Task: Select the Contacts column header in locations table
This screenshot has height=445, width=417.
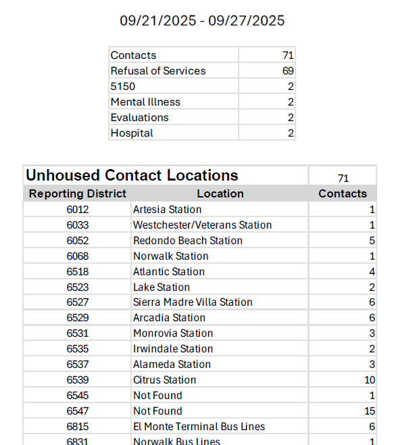Action: pos(343,193)
